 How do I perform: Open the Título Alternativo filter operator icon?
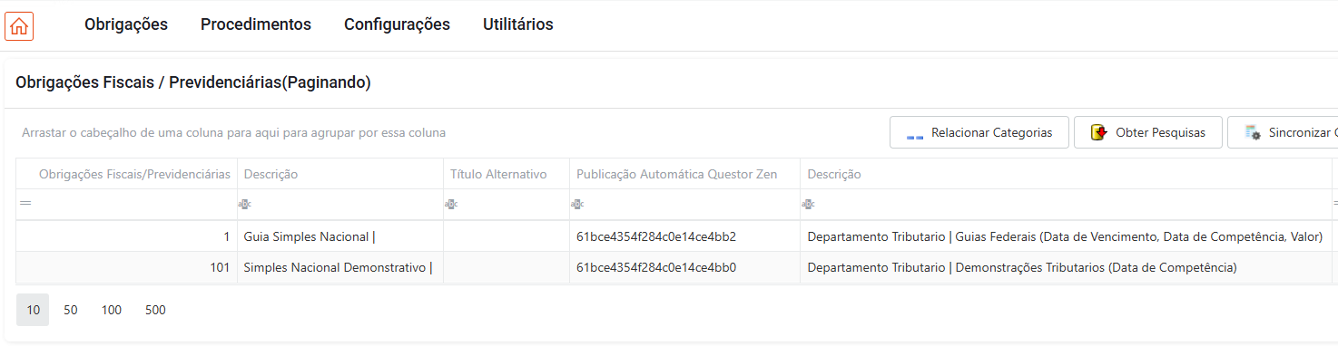click(450, 205)
